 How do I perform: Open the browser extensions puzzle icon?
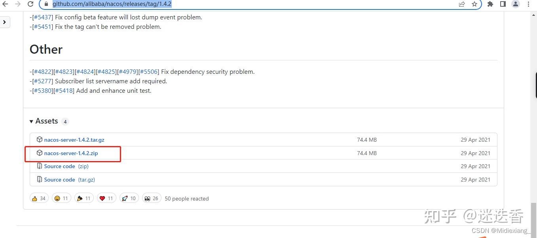click(x=490, y=4)
